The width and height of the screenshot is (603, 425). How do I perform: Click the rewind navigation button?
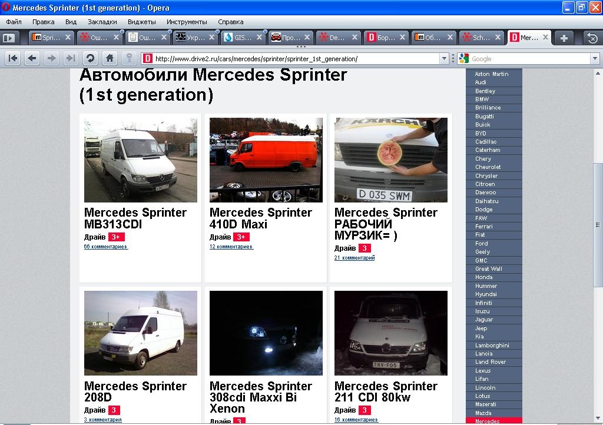[x=13, y=58]
